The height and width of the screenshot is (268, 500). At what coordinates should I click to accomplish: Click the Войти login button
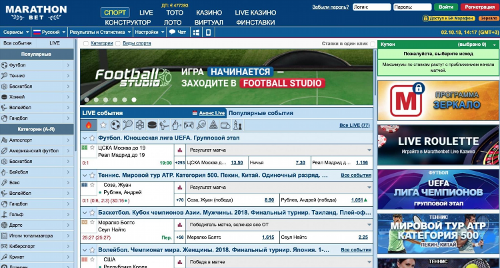446,7
